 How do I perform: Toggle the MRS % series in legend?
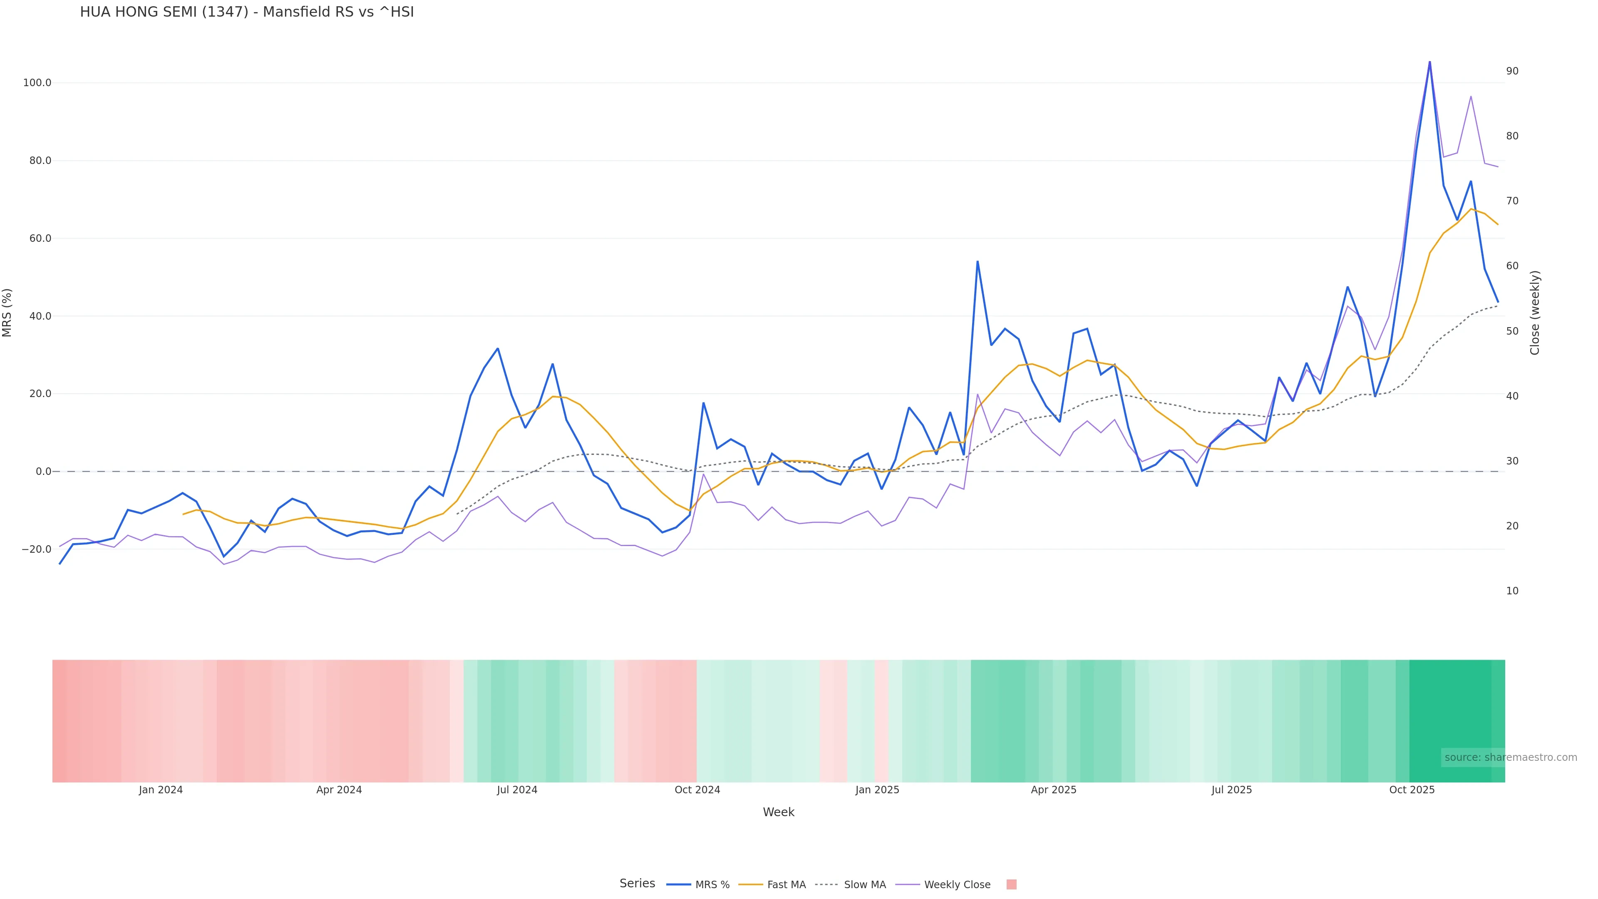click(712, 885)
